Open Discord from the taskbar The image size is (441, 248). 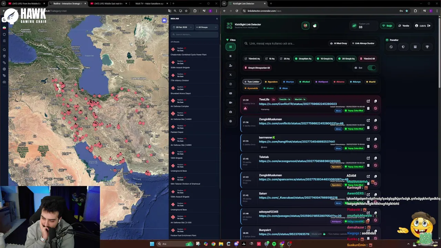click(x=236, y=244)
